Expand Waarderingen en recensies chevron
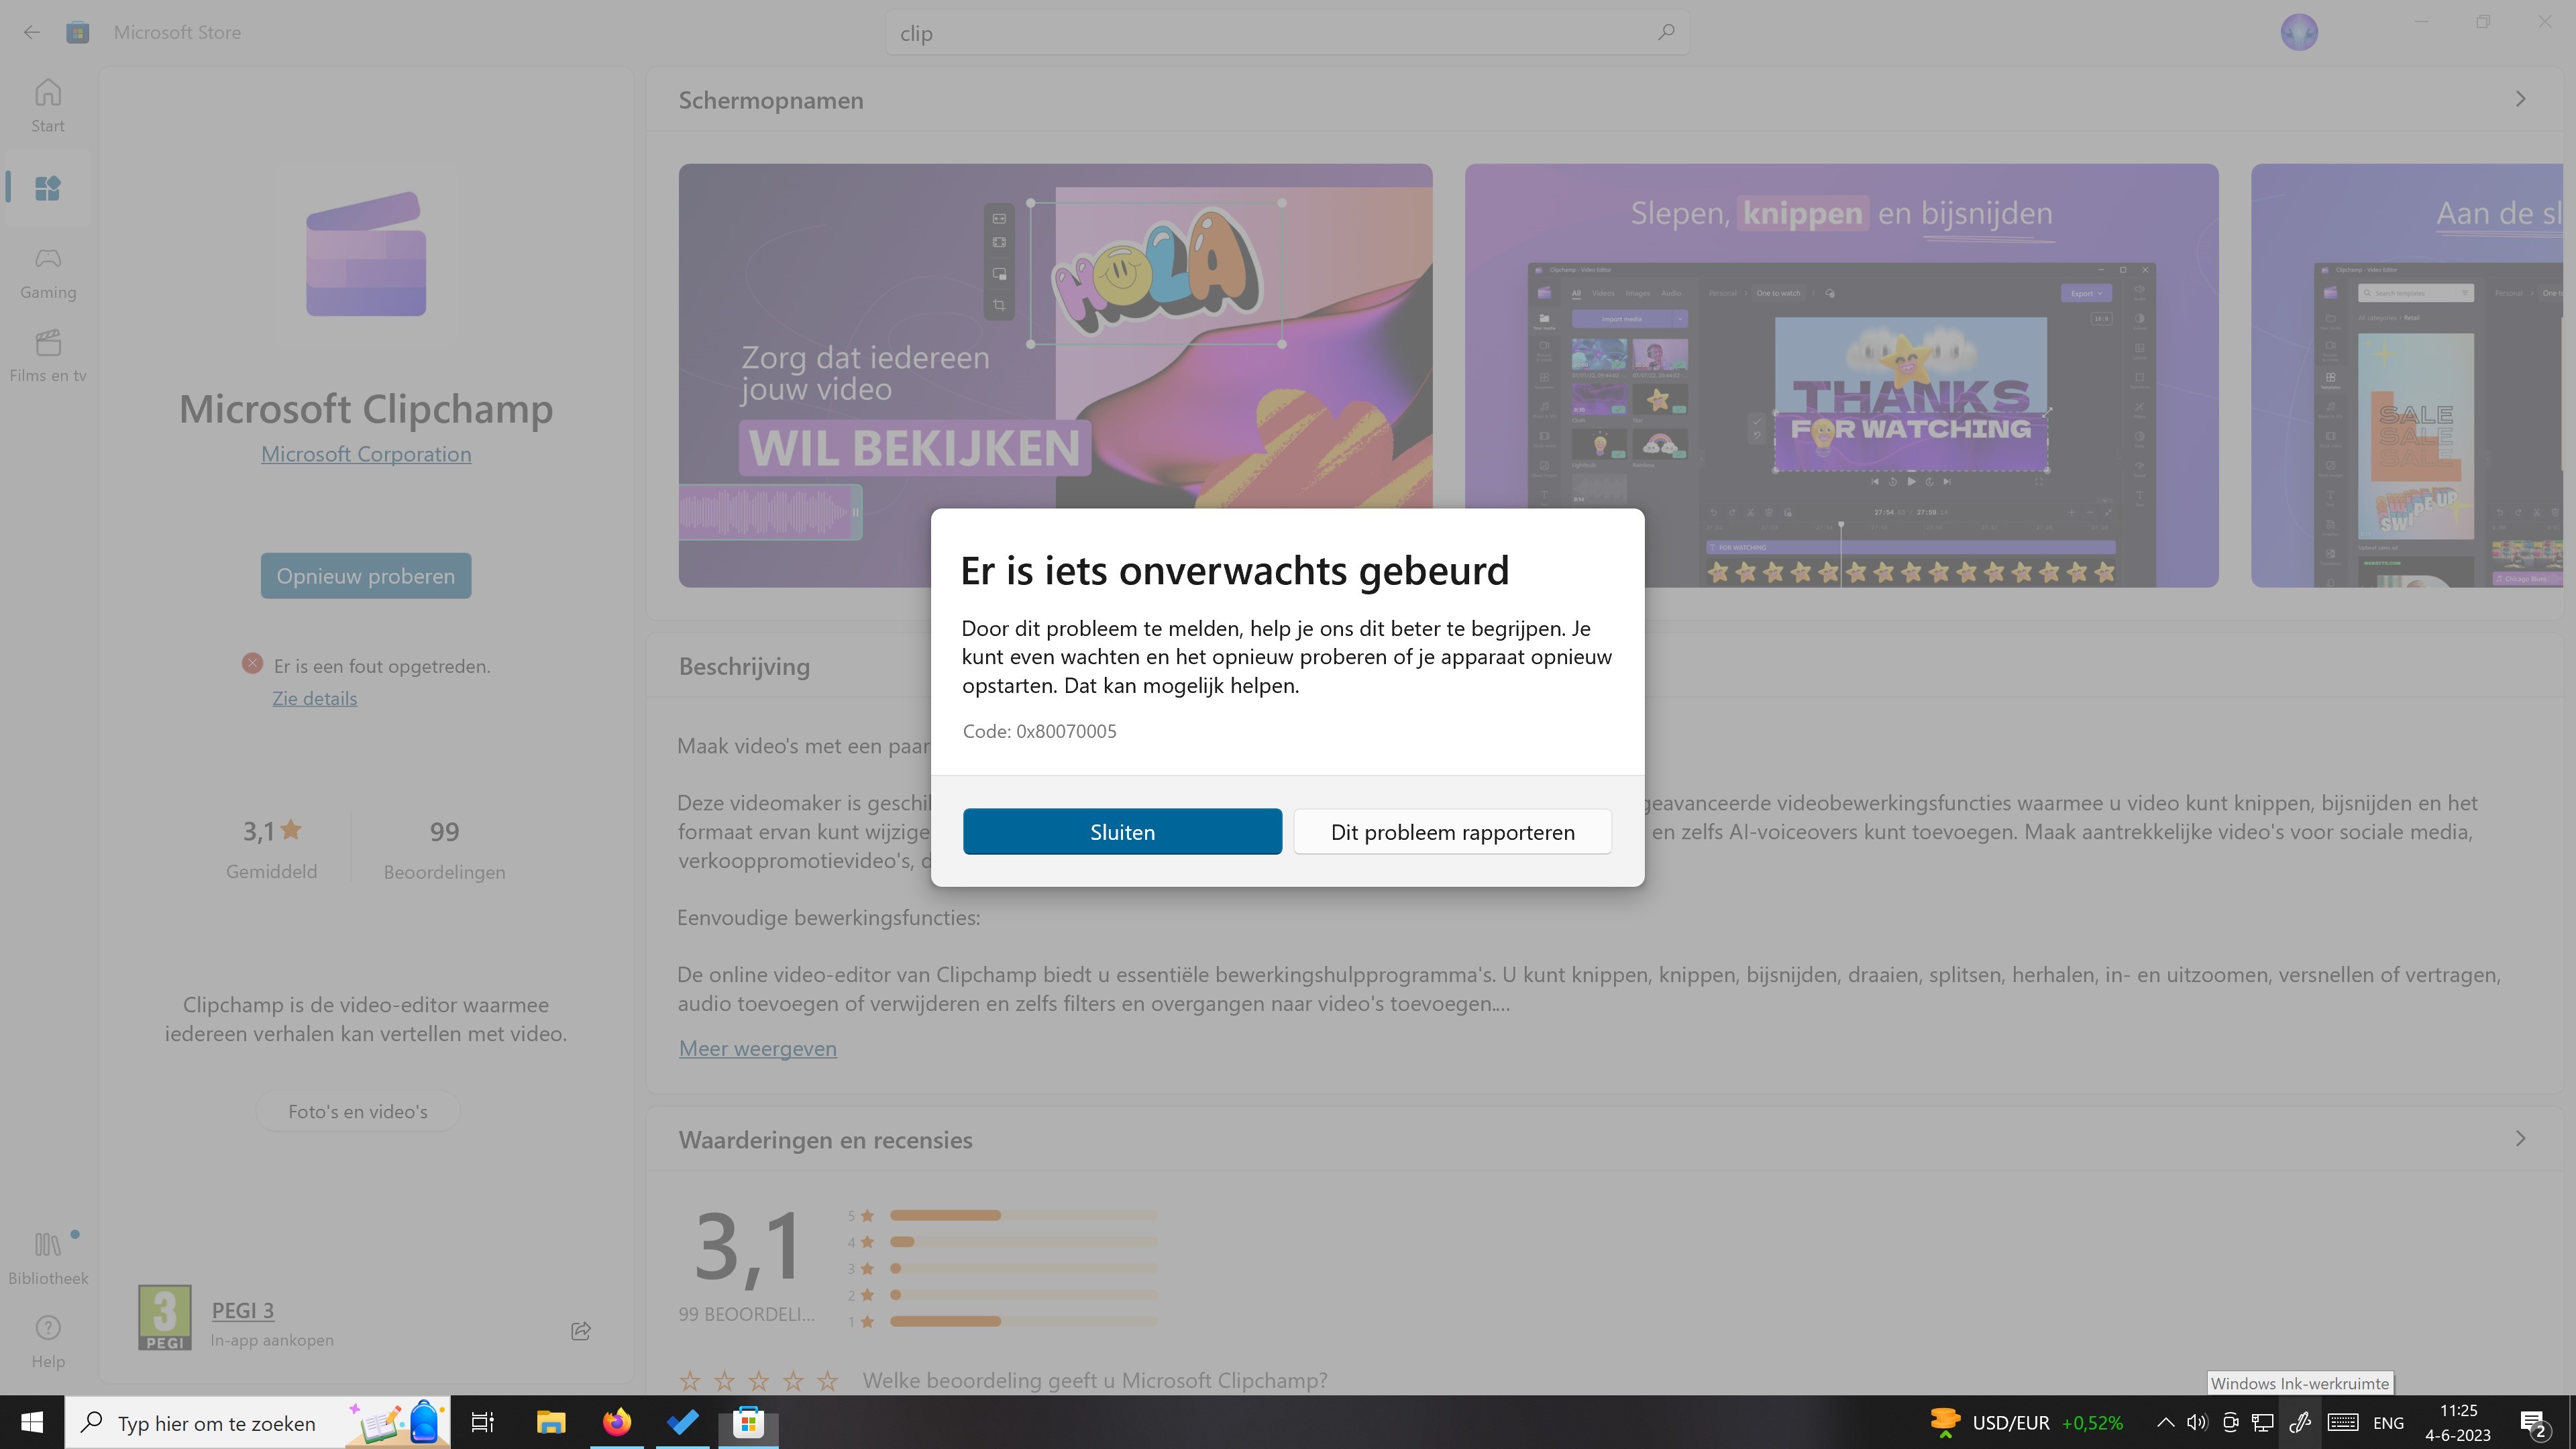 [2520, 1139]
